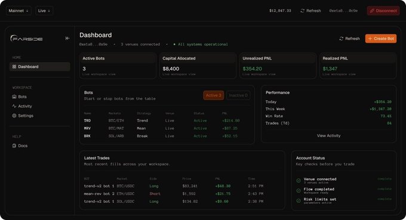The image size is (406, 220).
Task: Select the mean-rev bot 2 trade row
Action: tap(183, 194)
